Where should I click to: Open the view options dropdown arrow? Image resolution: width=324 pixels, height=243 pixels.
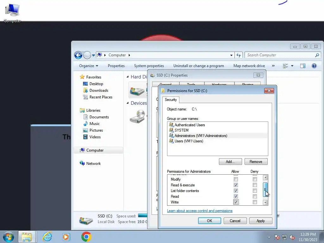point(292,66)
